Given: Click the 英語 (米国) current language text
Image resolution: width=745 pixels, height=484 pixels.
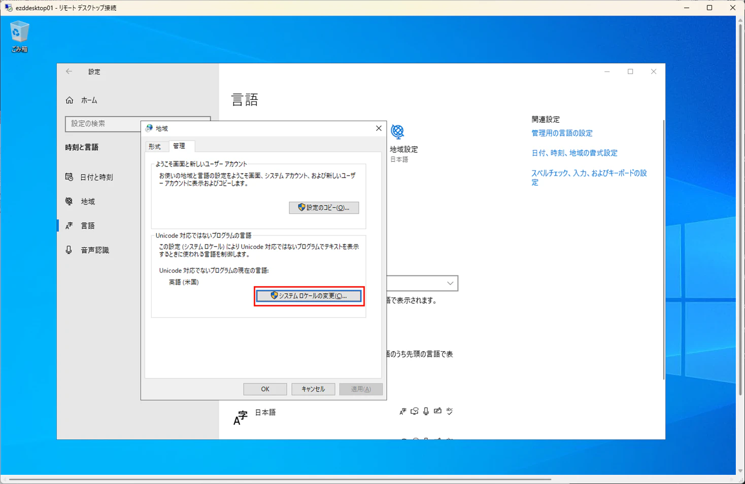Looking at the screenshot, I should [184, 282].
